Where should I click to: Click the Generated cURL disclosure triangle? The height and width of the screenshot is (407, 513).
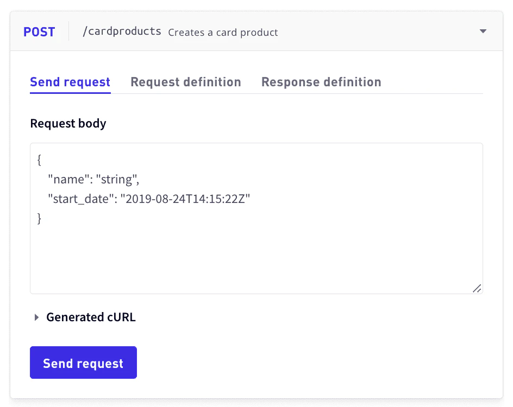click(36, 317)
